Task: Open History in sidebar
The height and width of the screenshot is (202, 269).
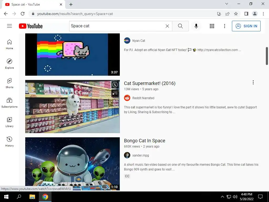Action: click(x=9, y=142)
